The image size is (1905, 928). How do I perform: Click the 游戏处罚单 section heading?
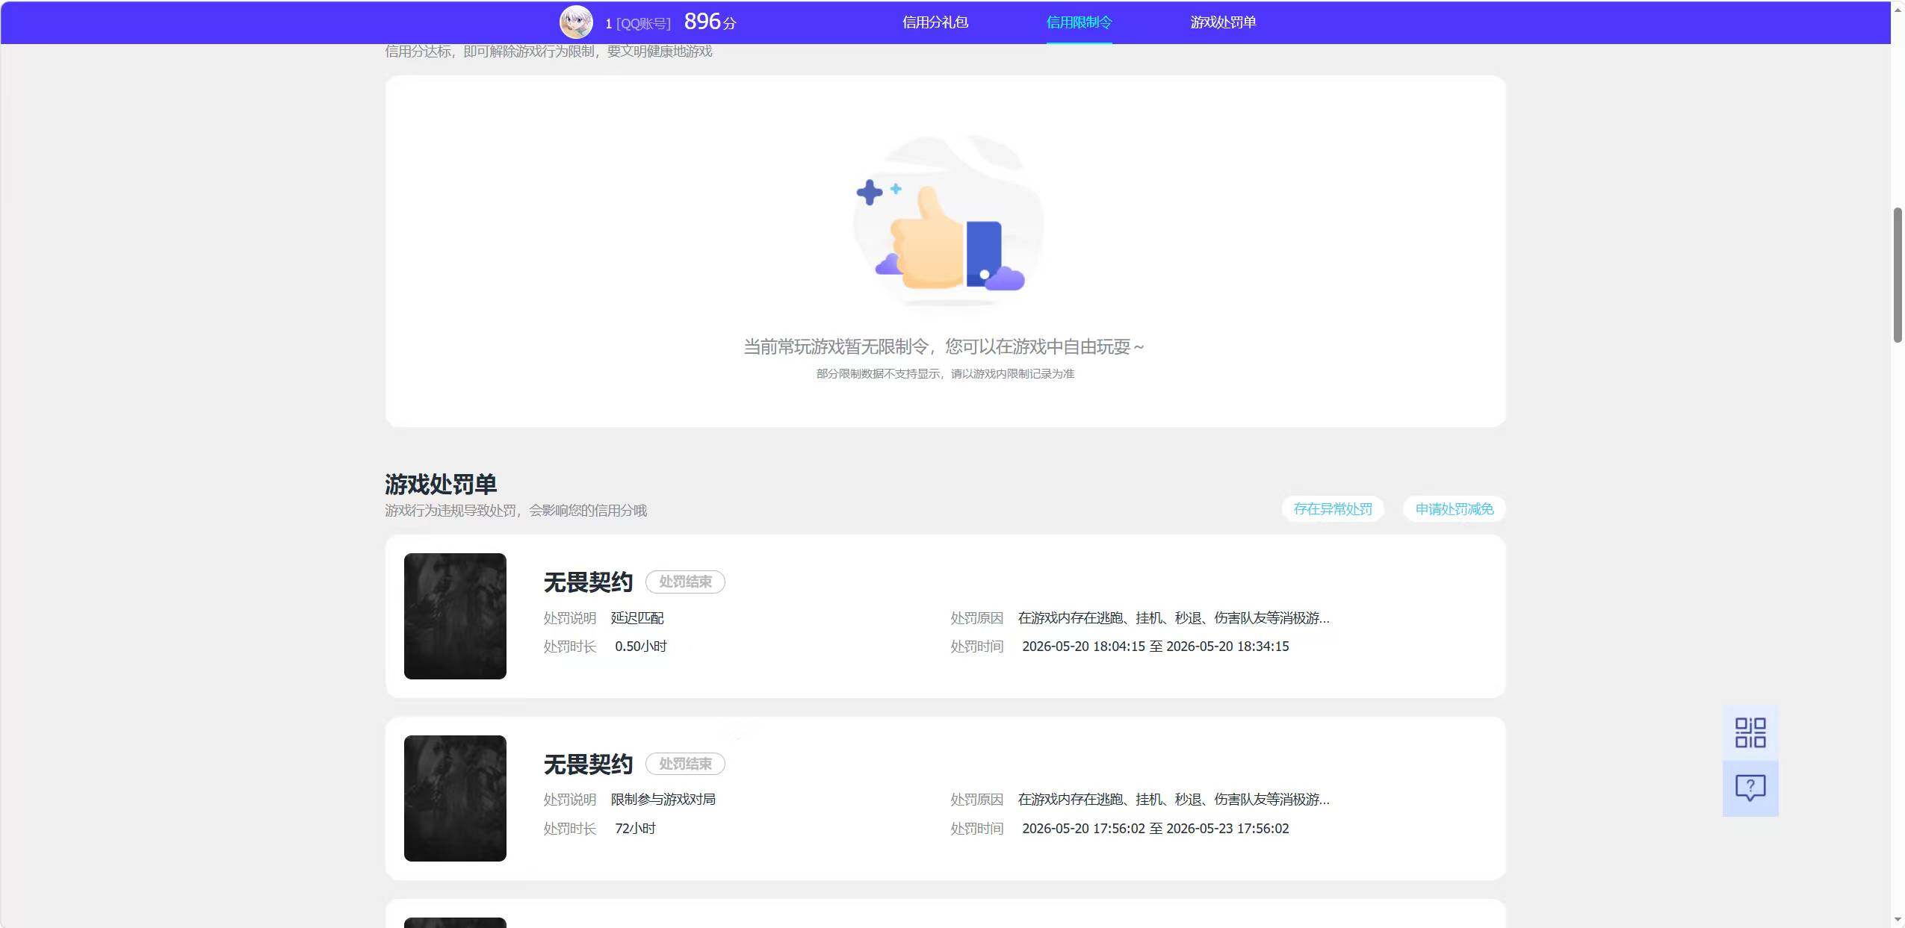tap(441, 485)
